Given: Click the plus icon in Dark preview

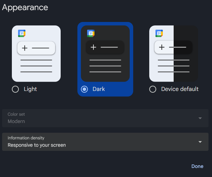Looking at the screenshot, I should click(x=93, y=47).
